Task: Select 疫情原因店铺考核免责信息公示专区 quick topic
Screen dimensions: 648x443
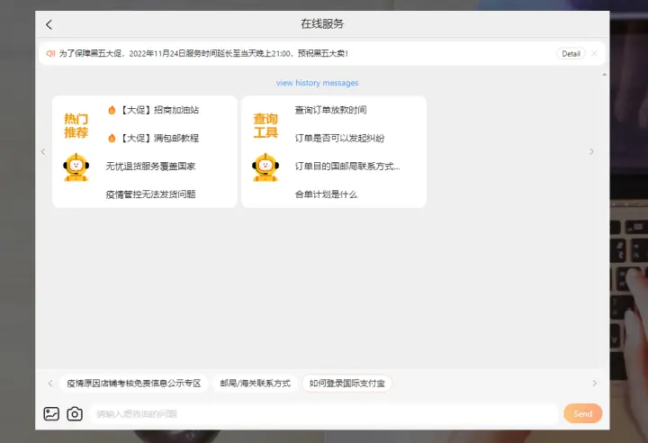Action: (134, 384)
